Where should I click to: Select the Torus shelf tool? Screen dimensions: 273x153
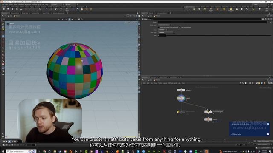click(17, 9)
